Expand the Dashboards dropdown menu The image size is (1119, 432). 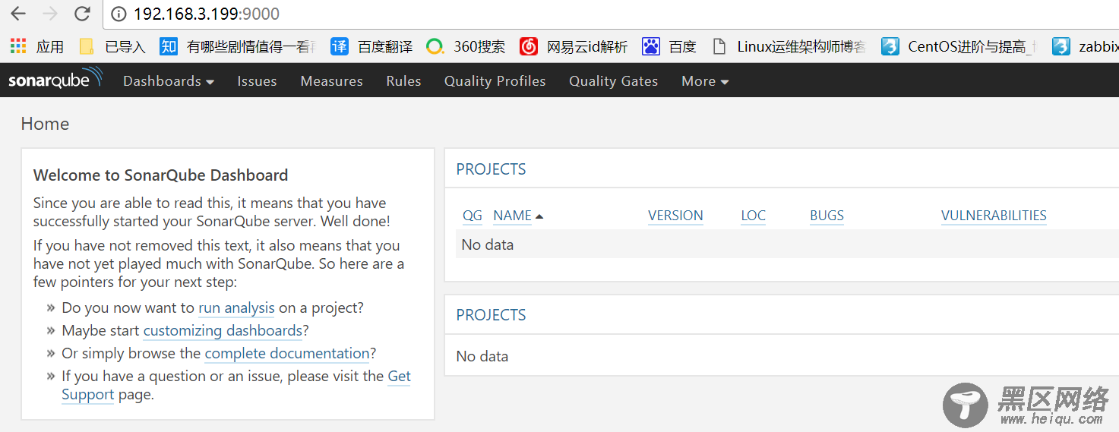(x=169, y=81)
